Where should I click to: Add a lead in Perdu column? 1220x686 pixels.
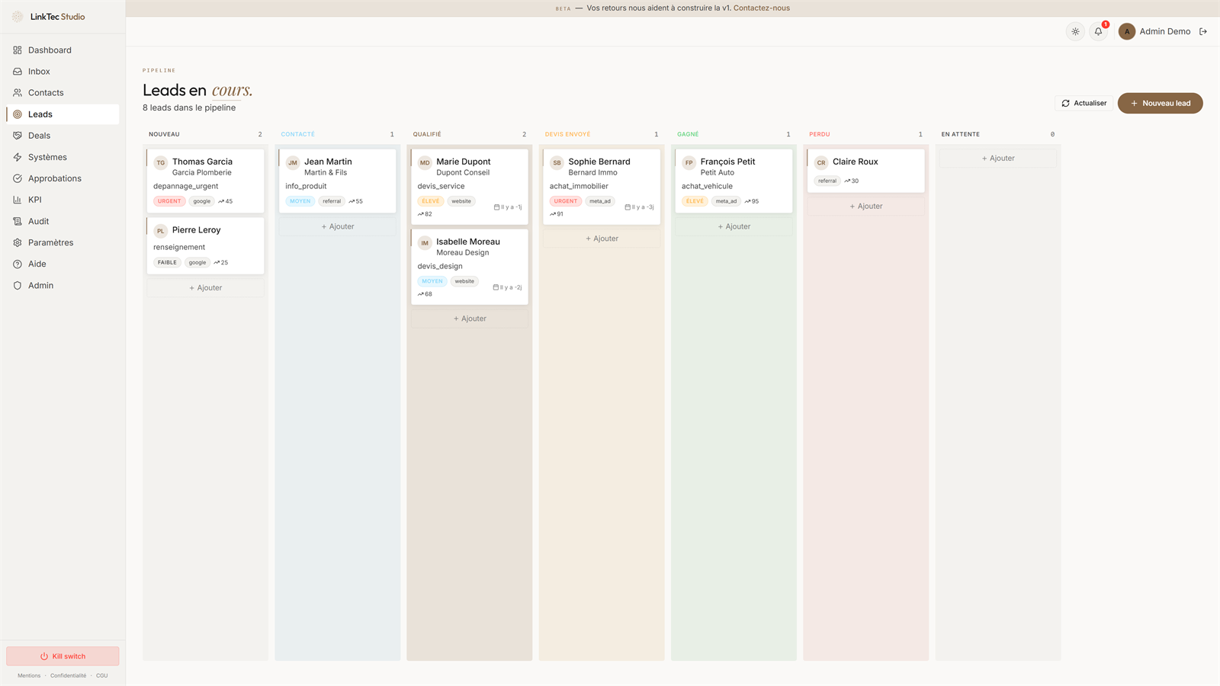tap(865, 206)
